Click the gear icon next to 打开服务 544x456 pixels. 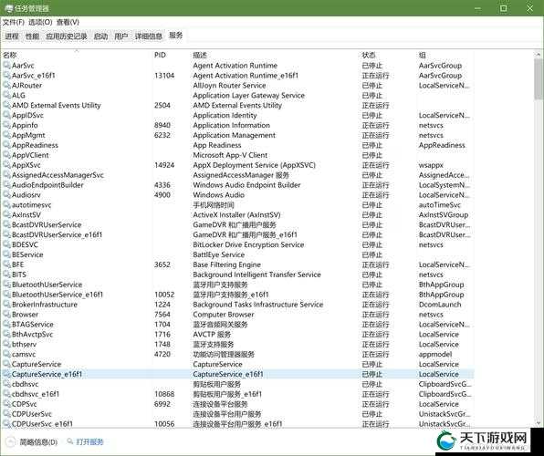pos(70,441)
